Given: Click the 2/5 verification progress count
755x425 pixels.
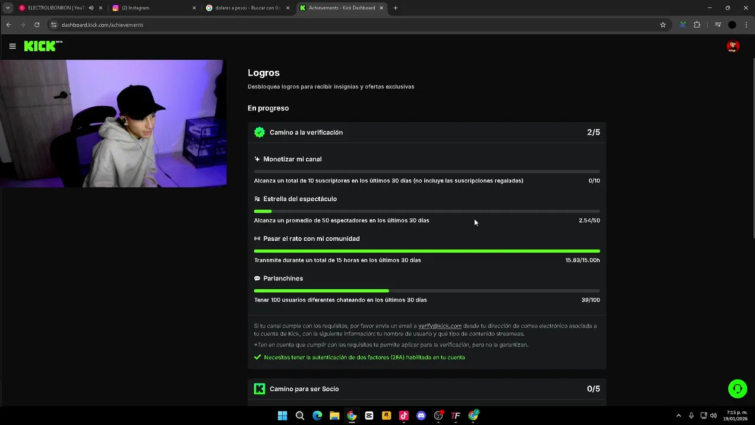Looking at the screenshot, I should click(x=593, y=132).
